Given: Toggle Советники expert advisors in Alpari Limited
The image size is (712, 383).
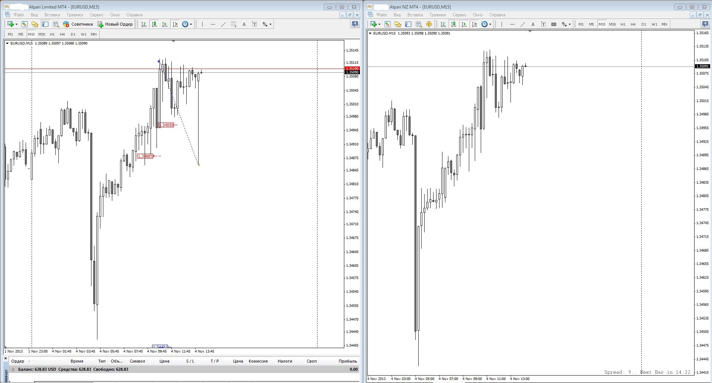Looking at the screenshot, I should point(78,24).
